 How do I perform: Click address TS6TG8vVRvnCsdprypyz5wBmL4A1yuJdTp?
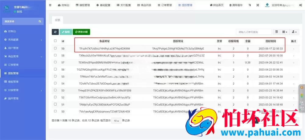pyautogui.click(x=104, y=97)
